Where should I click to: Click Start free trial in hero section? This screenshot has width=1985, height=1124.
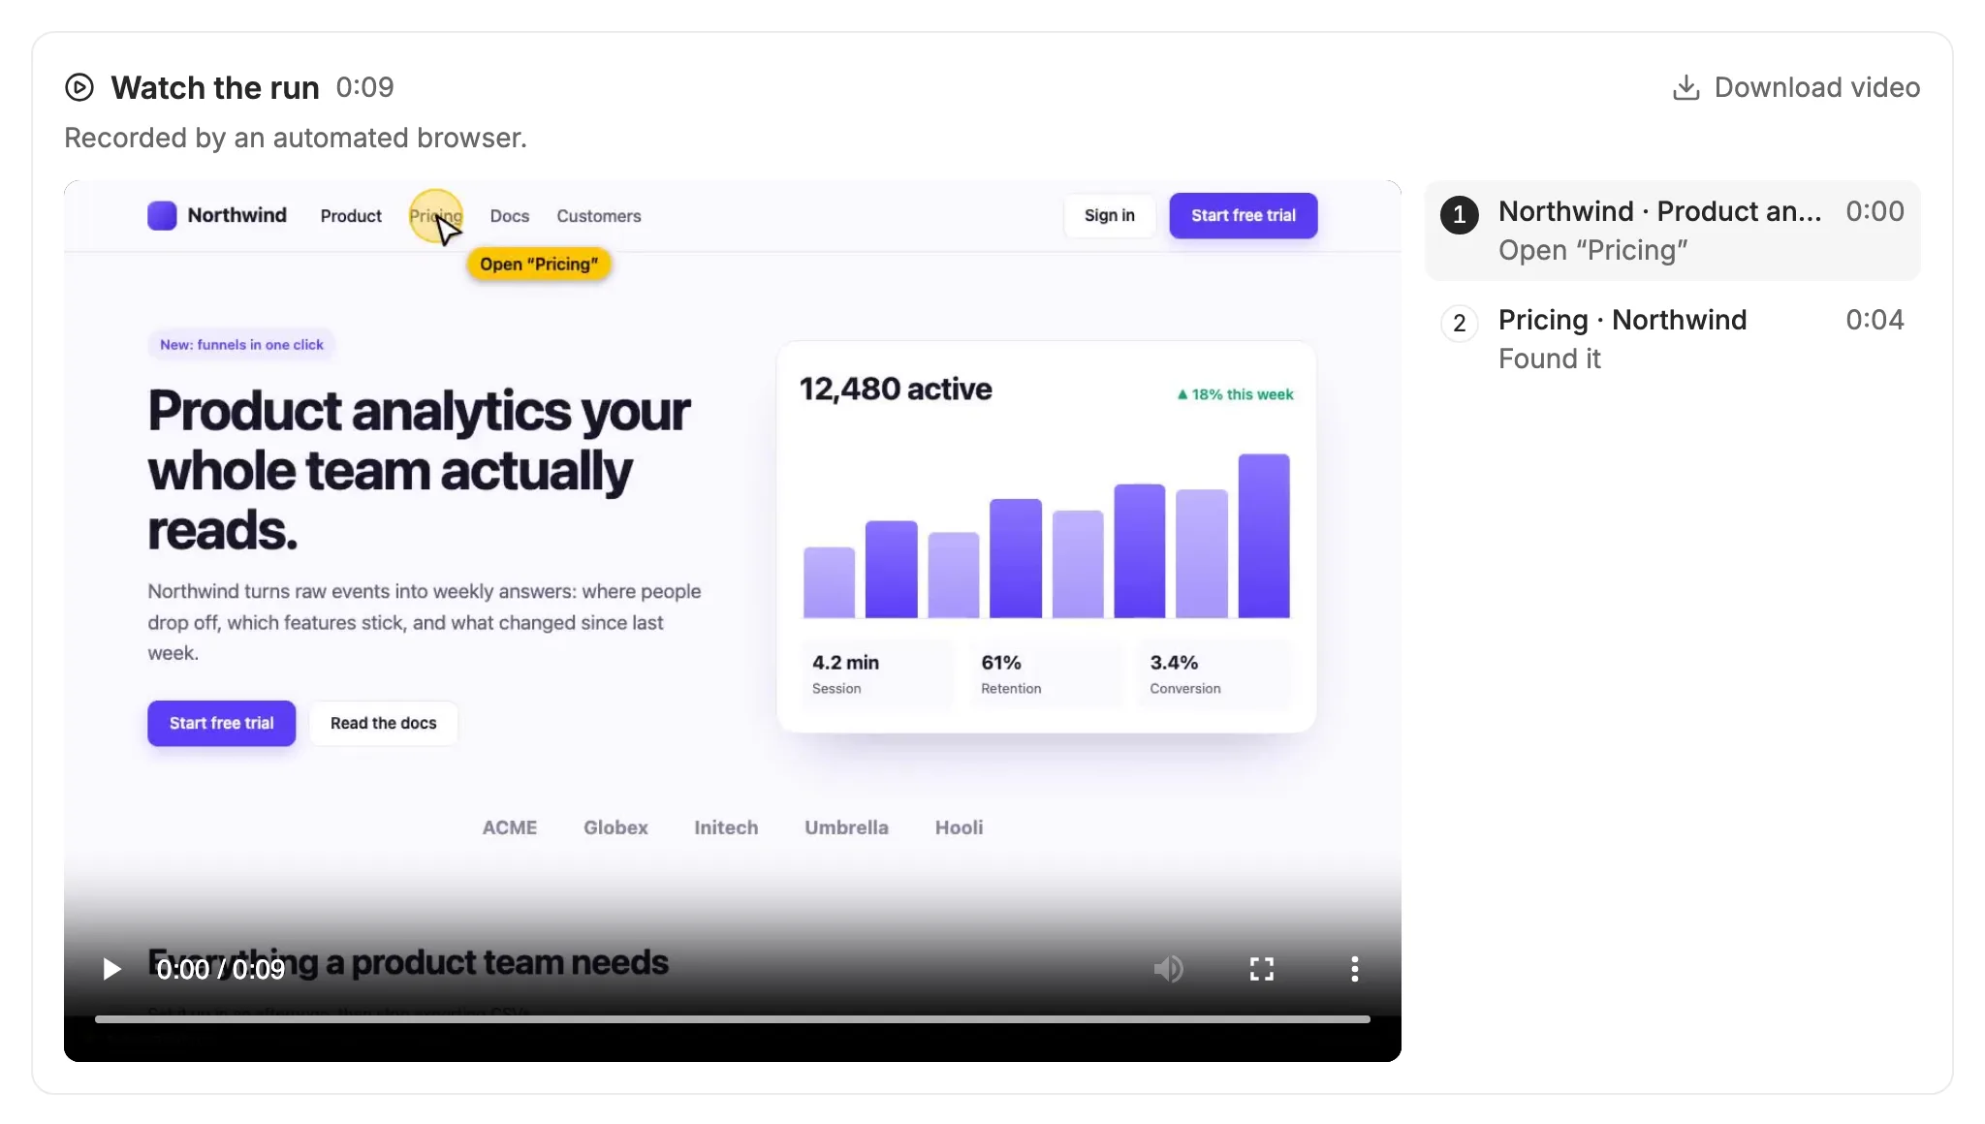click(x=221, y=723)
